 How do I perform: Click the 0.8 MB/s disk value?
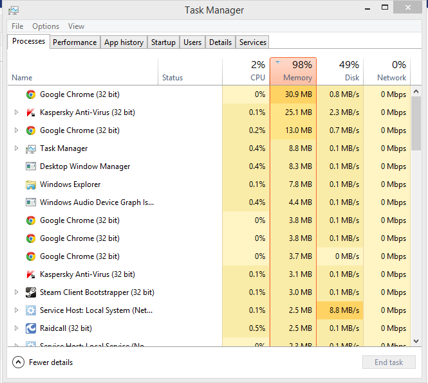(344, 94)
